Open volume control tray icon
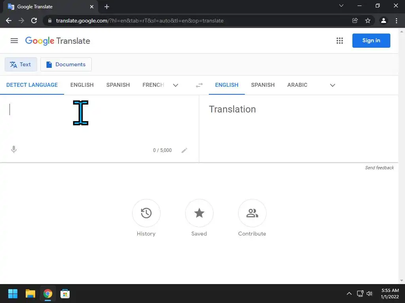405x303 pixels. (x=370, y=294)
